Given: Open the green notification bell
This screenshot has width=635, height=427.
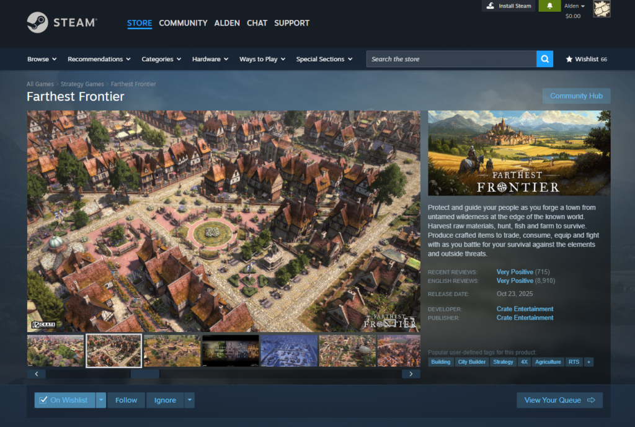Looking at the screenshot, I should 549,6.
